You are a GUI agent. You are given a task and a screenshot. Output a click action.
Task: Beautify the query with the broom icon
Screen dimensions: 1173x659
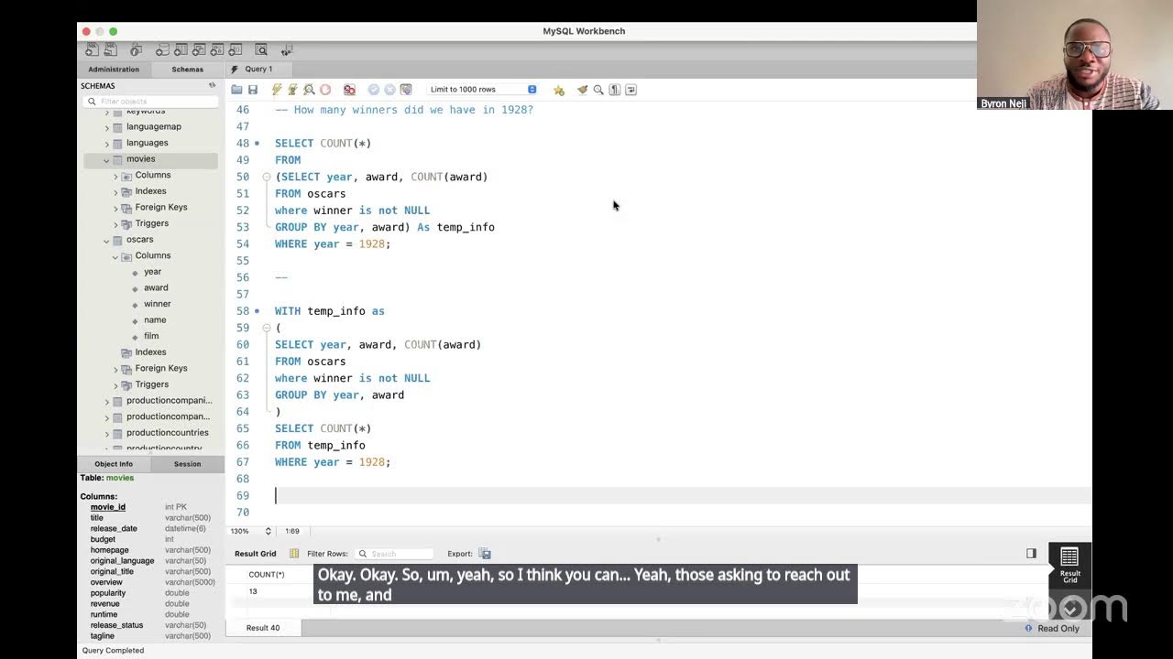pyautogui.click(x=582, y=90)
